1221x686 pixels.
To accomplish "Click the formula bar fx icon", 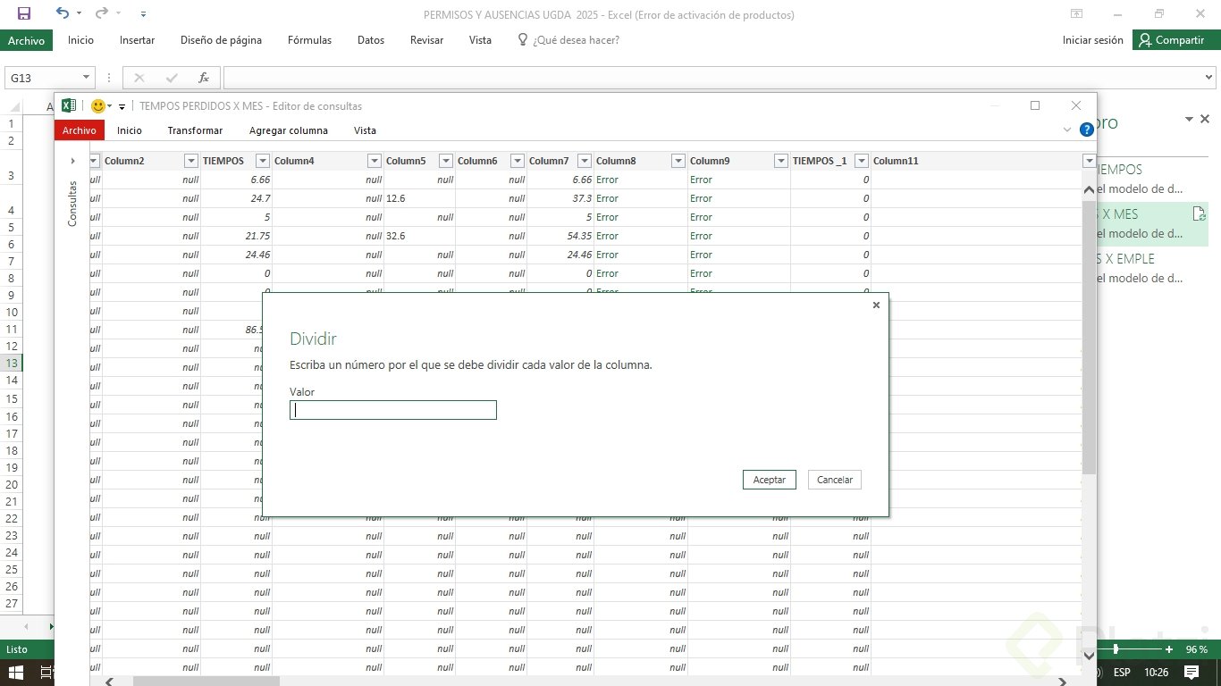I will [204, 78].
